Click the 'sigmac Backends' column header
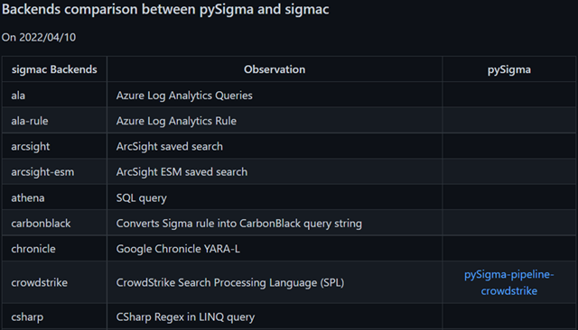This screenshot has width=578, height=330. pos(54,69)
